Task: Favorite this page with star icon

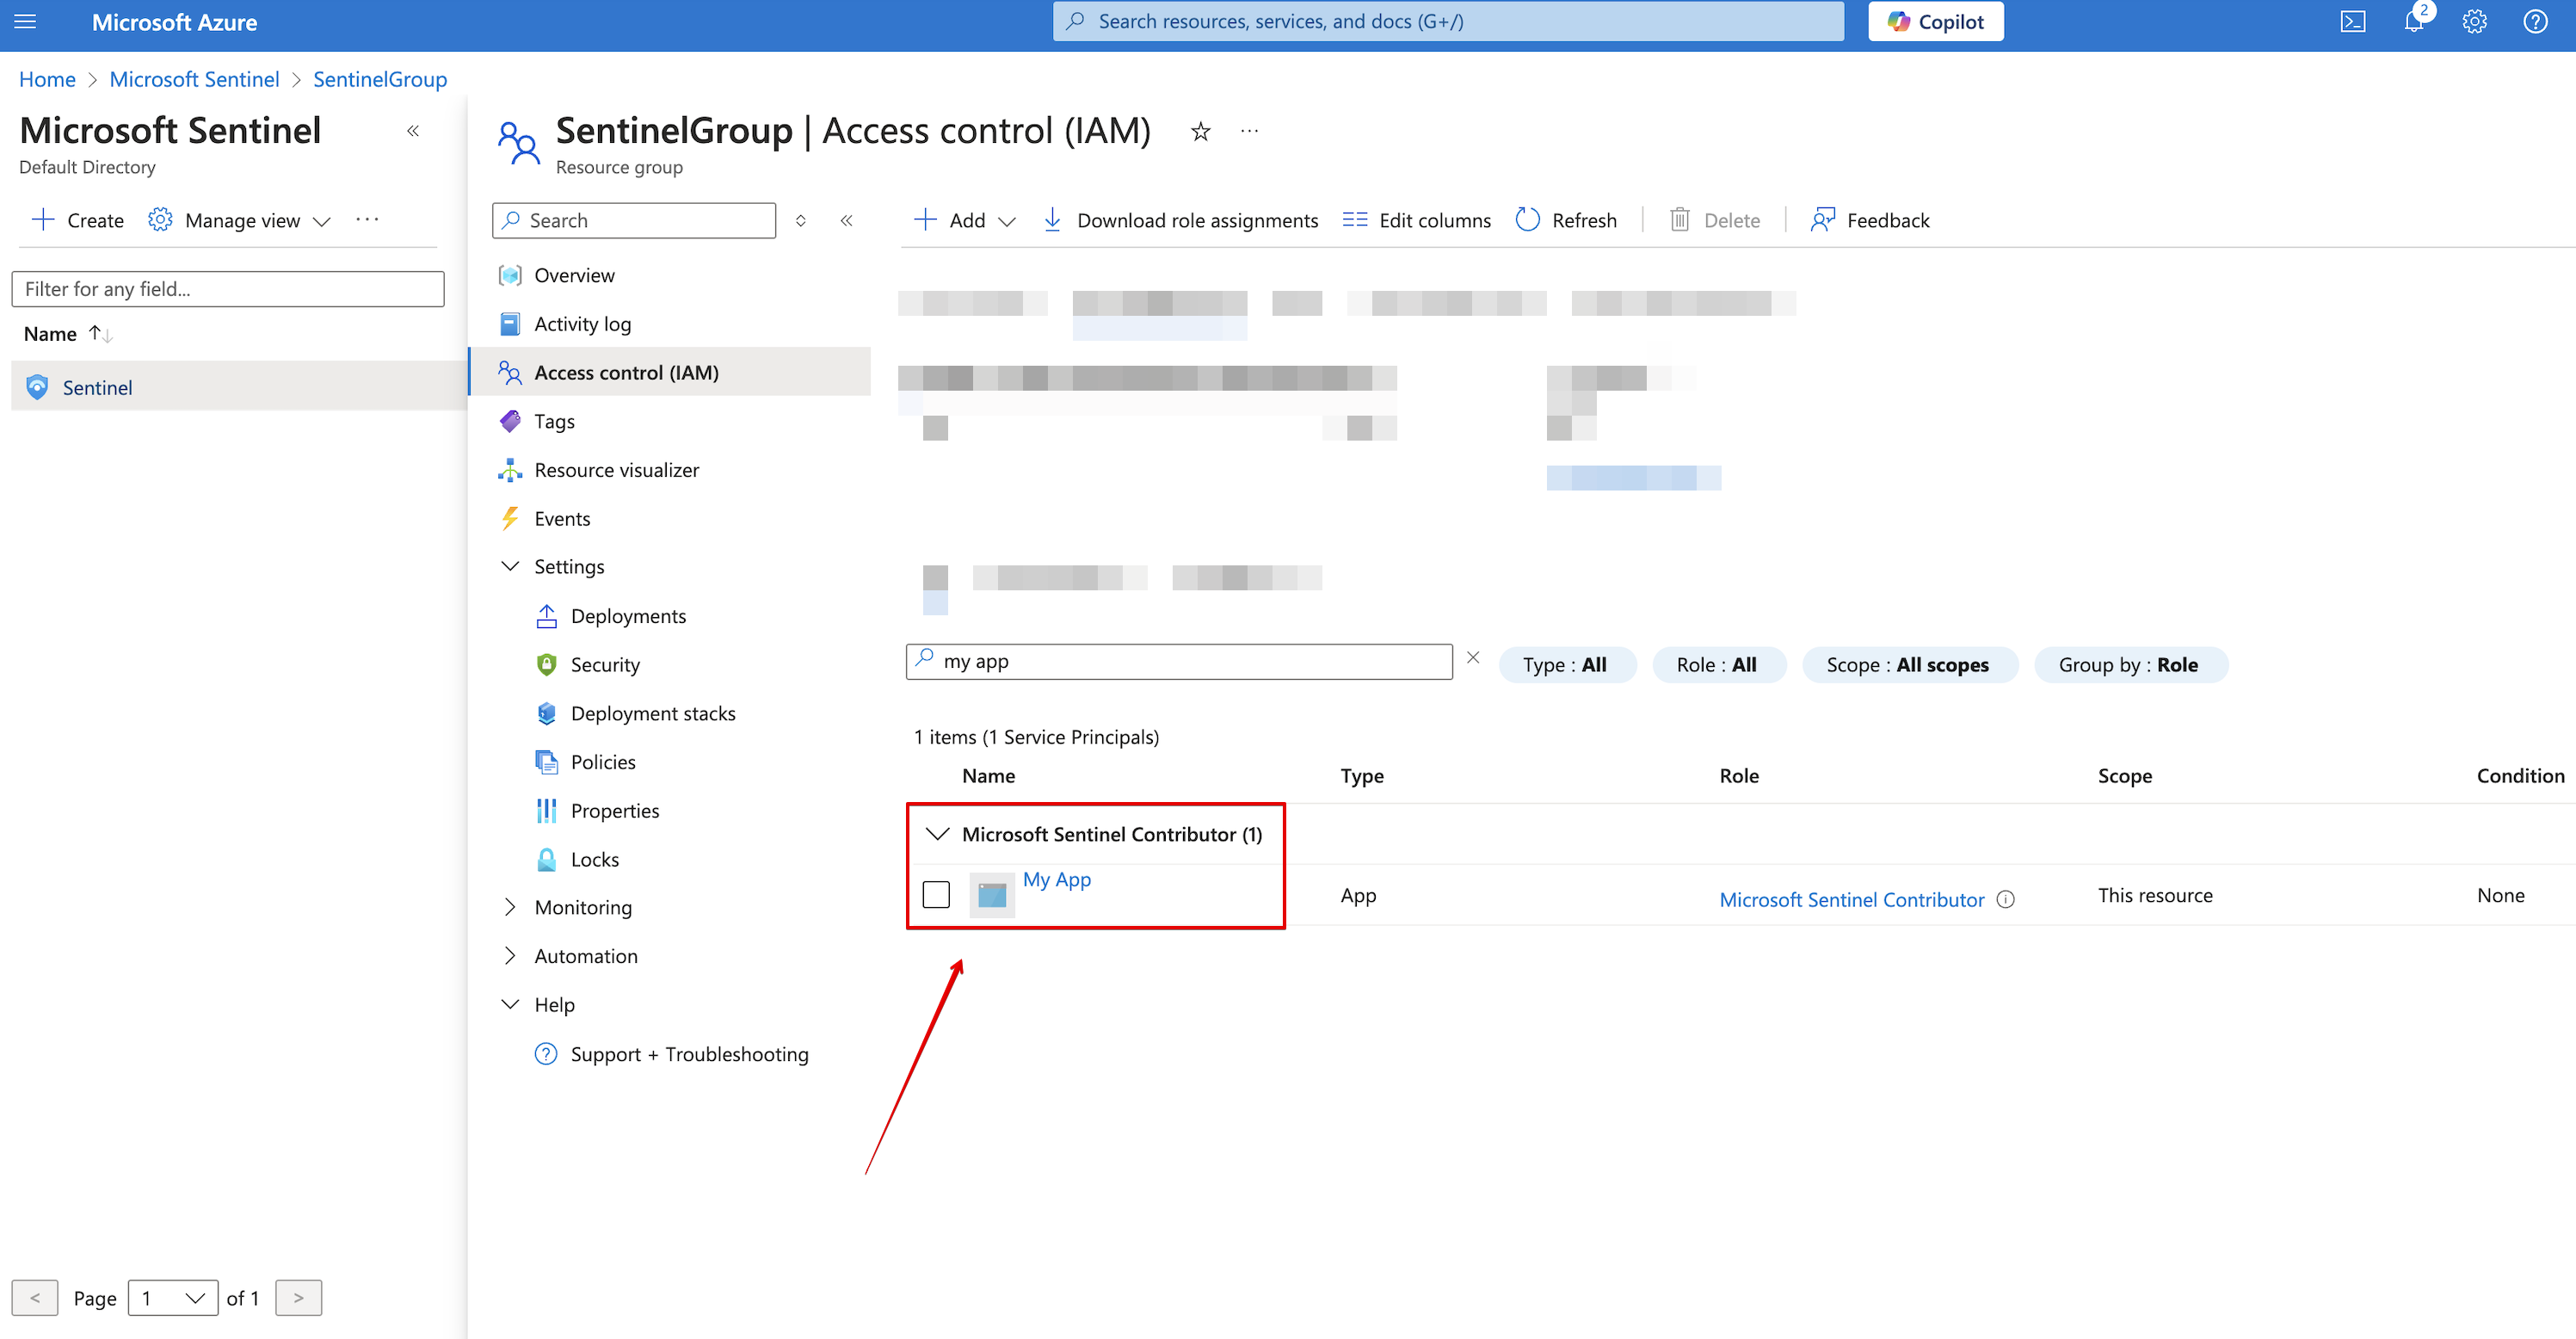Action: pyautogui.click(x=1200, y=131)
